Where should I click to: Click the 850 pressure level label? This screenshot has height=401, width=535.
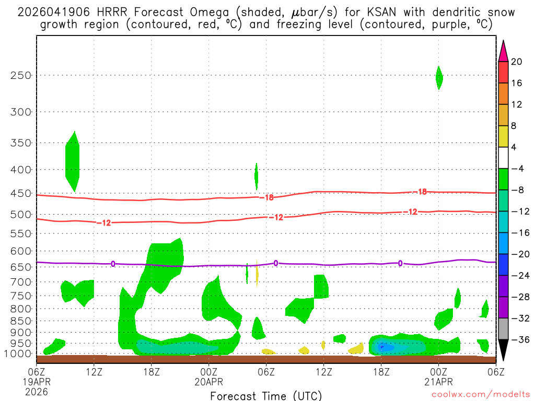(x=21, y=321)
